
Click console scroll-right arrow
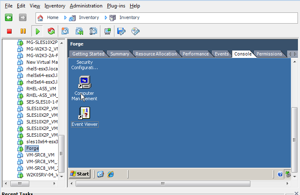[x=288, y=183]
